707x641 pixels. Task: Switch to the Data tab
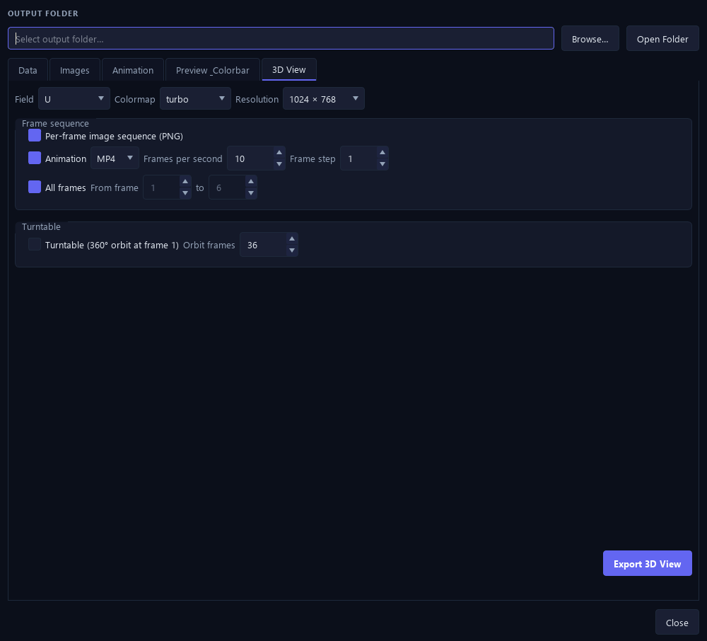click(28, 70)
